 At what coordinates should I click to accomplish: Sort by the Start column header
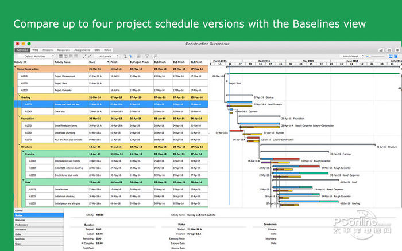[x=99, y=62]
